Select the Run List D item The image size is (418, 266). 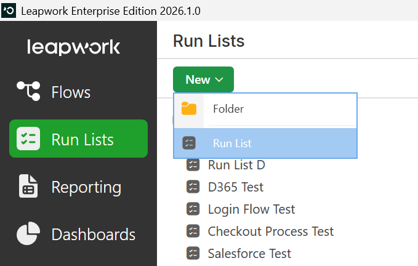pyautogui.click(x=236, y=165)
